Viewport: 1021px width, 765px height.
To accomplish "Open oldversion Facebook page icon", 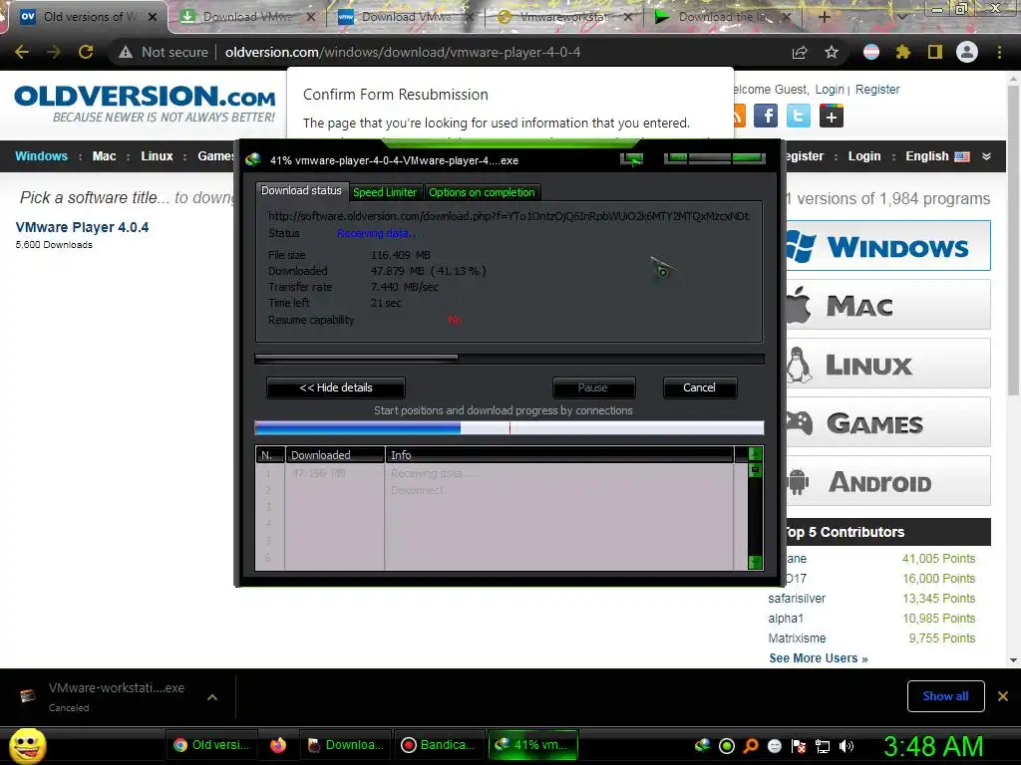I will [766, 116].
